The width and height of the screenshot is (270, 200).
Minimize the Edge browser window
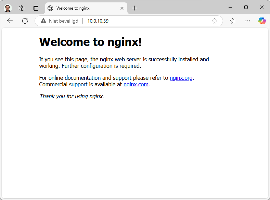230,7
